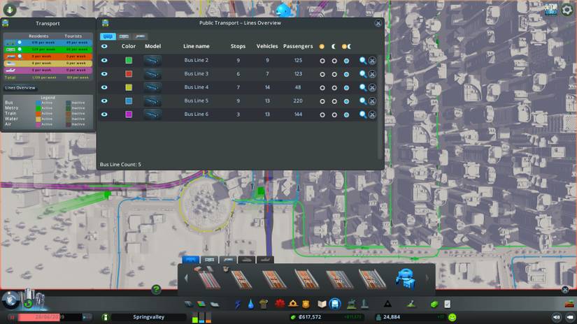This screenshot has width=577, height=324.
Task: Open the Unique Buildings monument icon
Action: [364, 304]
